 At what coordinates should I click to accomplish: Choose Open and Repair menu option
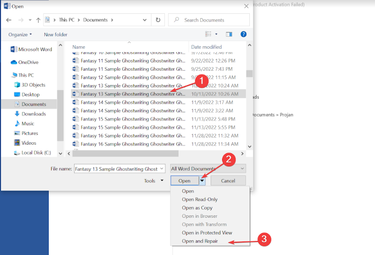[x=200, y=241]
